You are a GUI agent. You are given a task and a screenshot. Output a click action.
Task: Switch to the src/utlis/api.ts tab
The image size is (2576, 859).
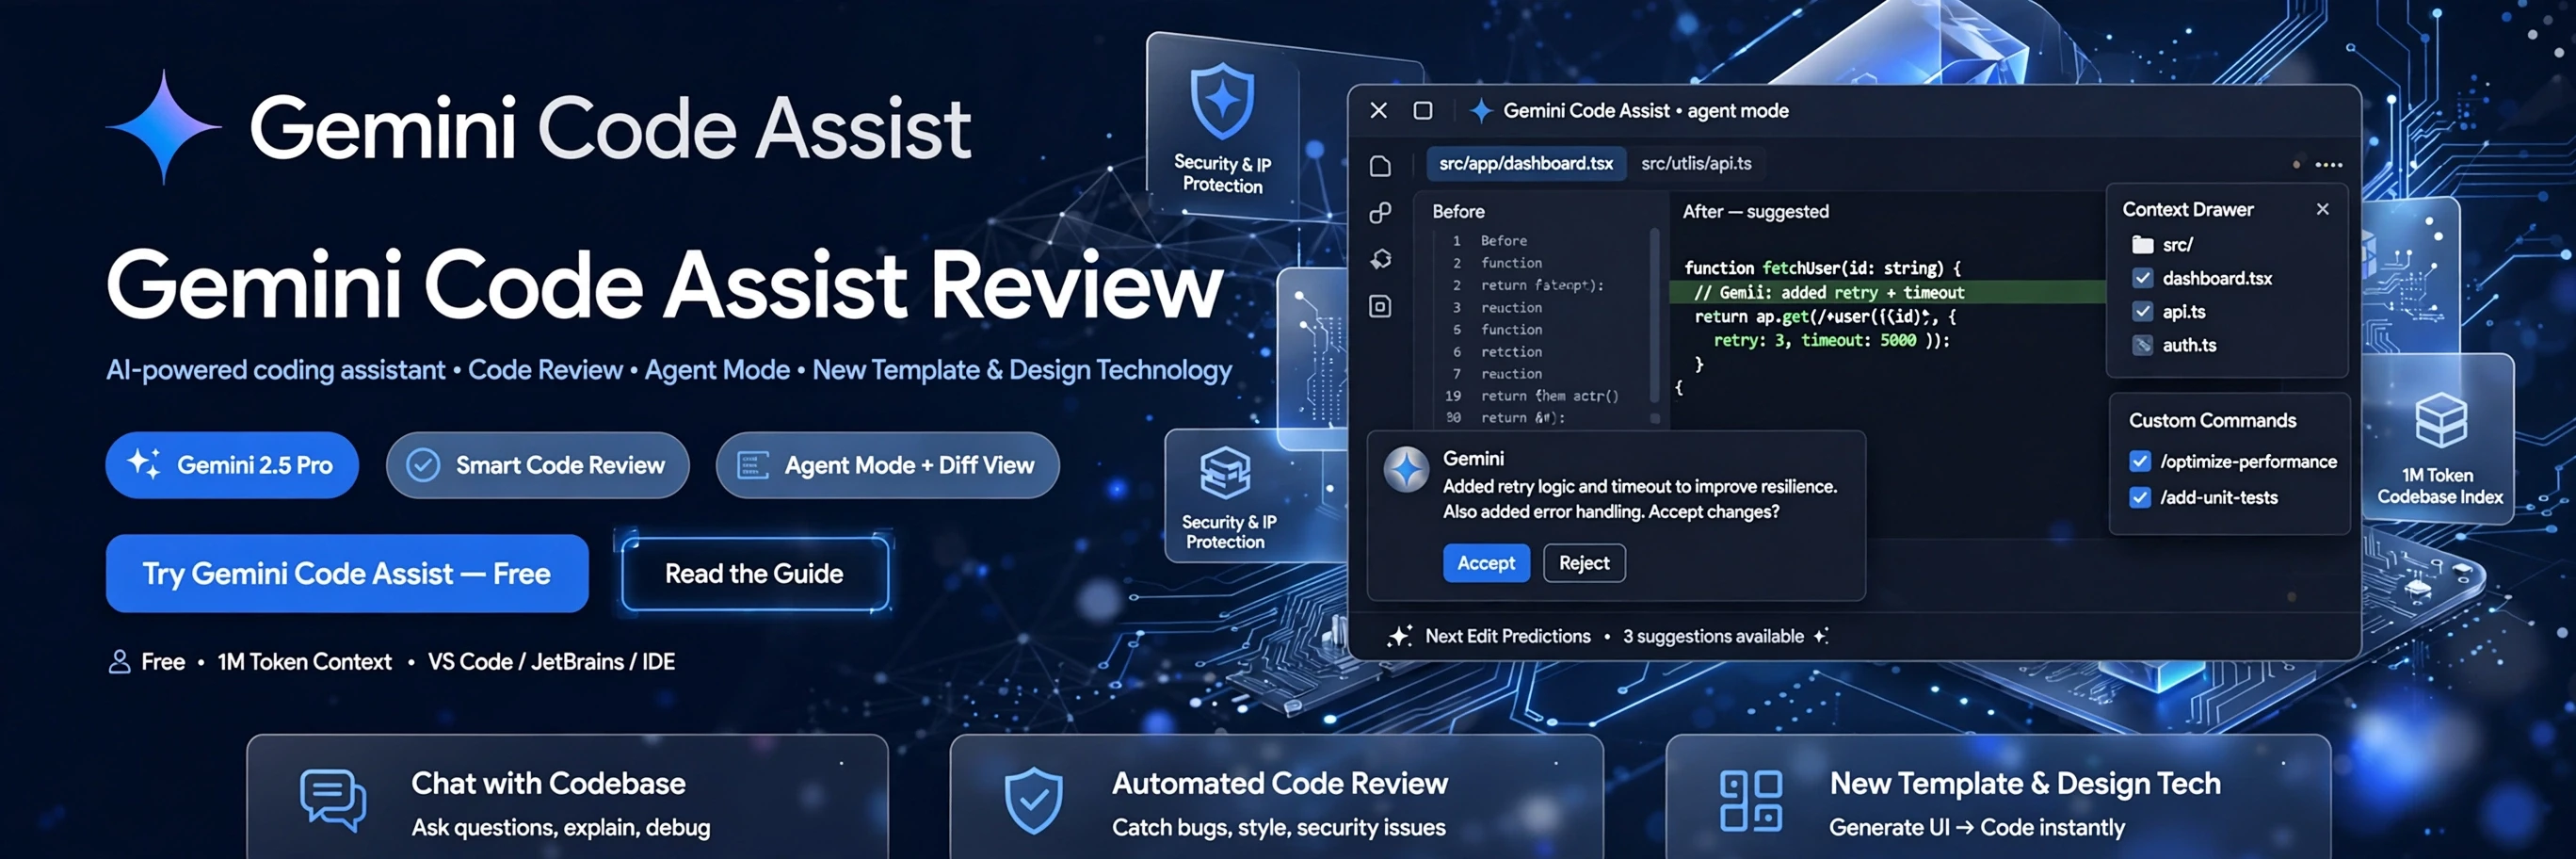[1696, 163]
